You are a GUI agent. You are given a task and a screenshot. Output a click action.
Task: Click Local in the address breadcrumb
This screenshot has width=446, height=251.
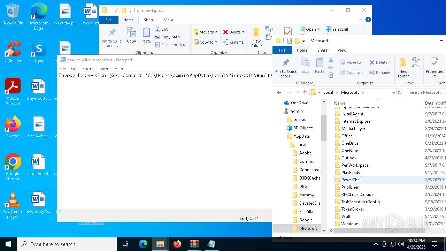click(328, 92)
